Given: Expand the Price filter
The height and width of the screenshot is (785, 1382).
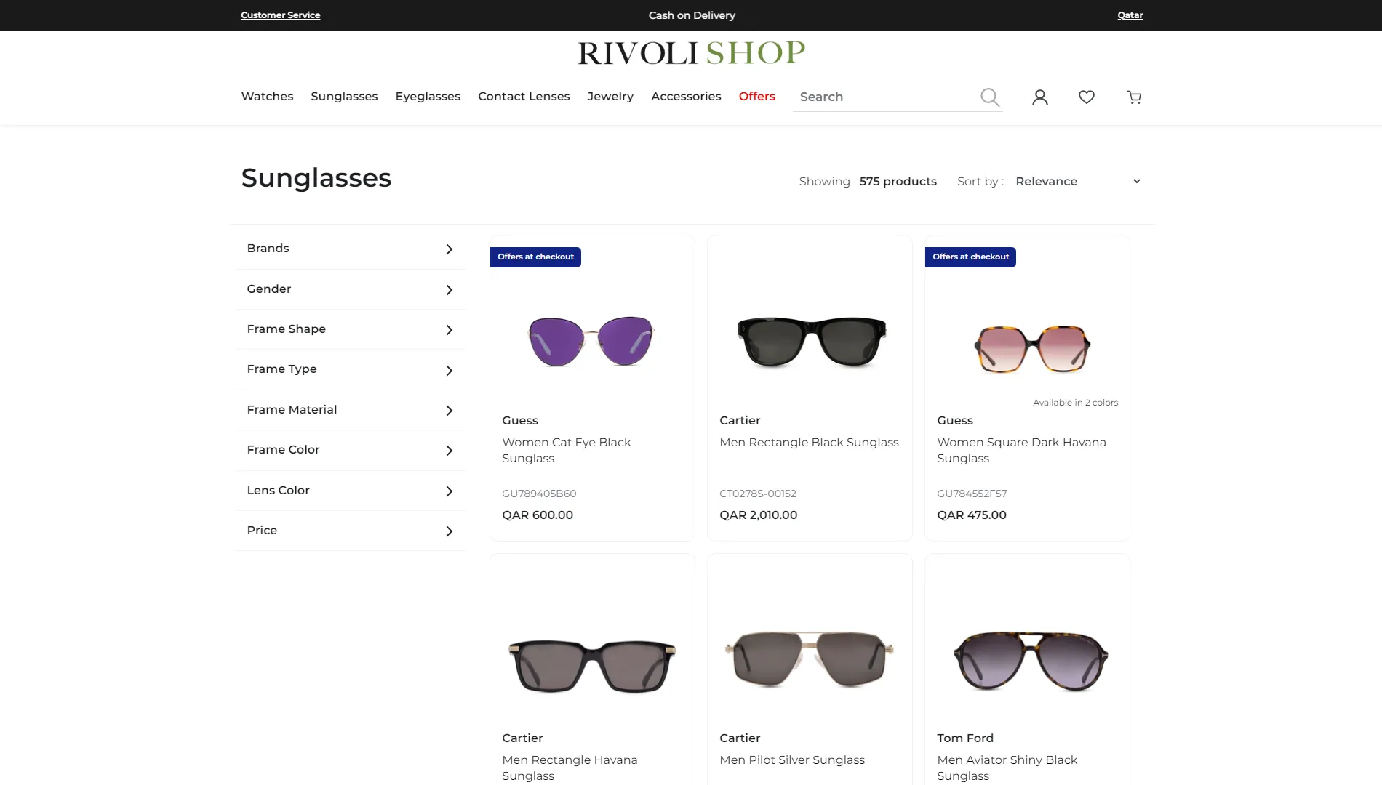Looking at the screenshot, I should [x=351, y=531].
